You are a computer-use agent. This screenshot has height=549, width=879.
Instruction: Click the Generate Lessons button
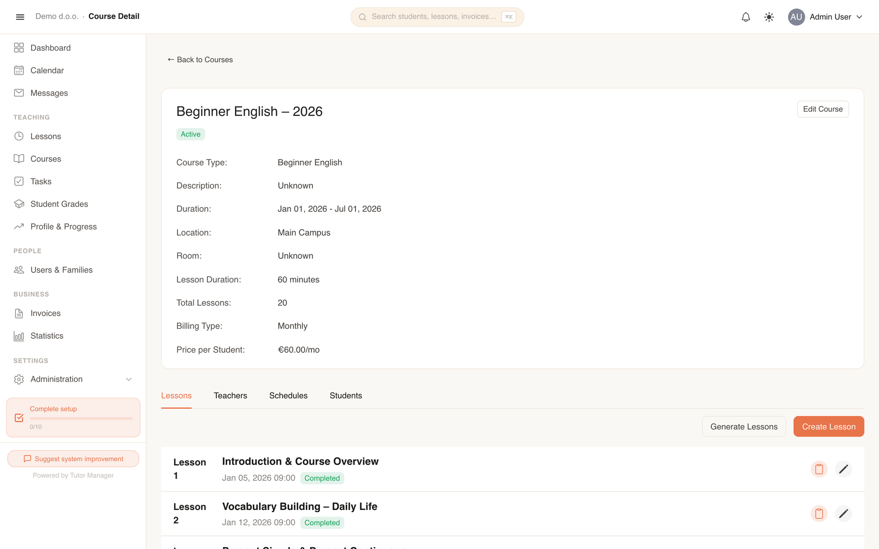click(744, 426)
